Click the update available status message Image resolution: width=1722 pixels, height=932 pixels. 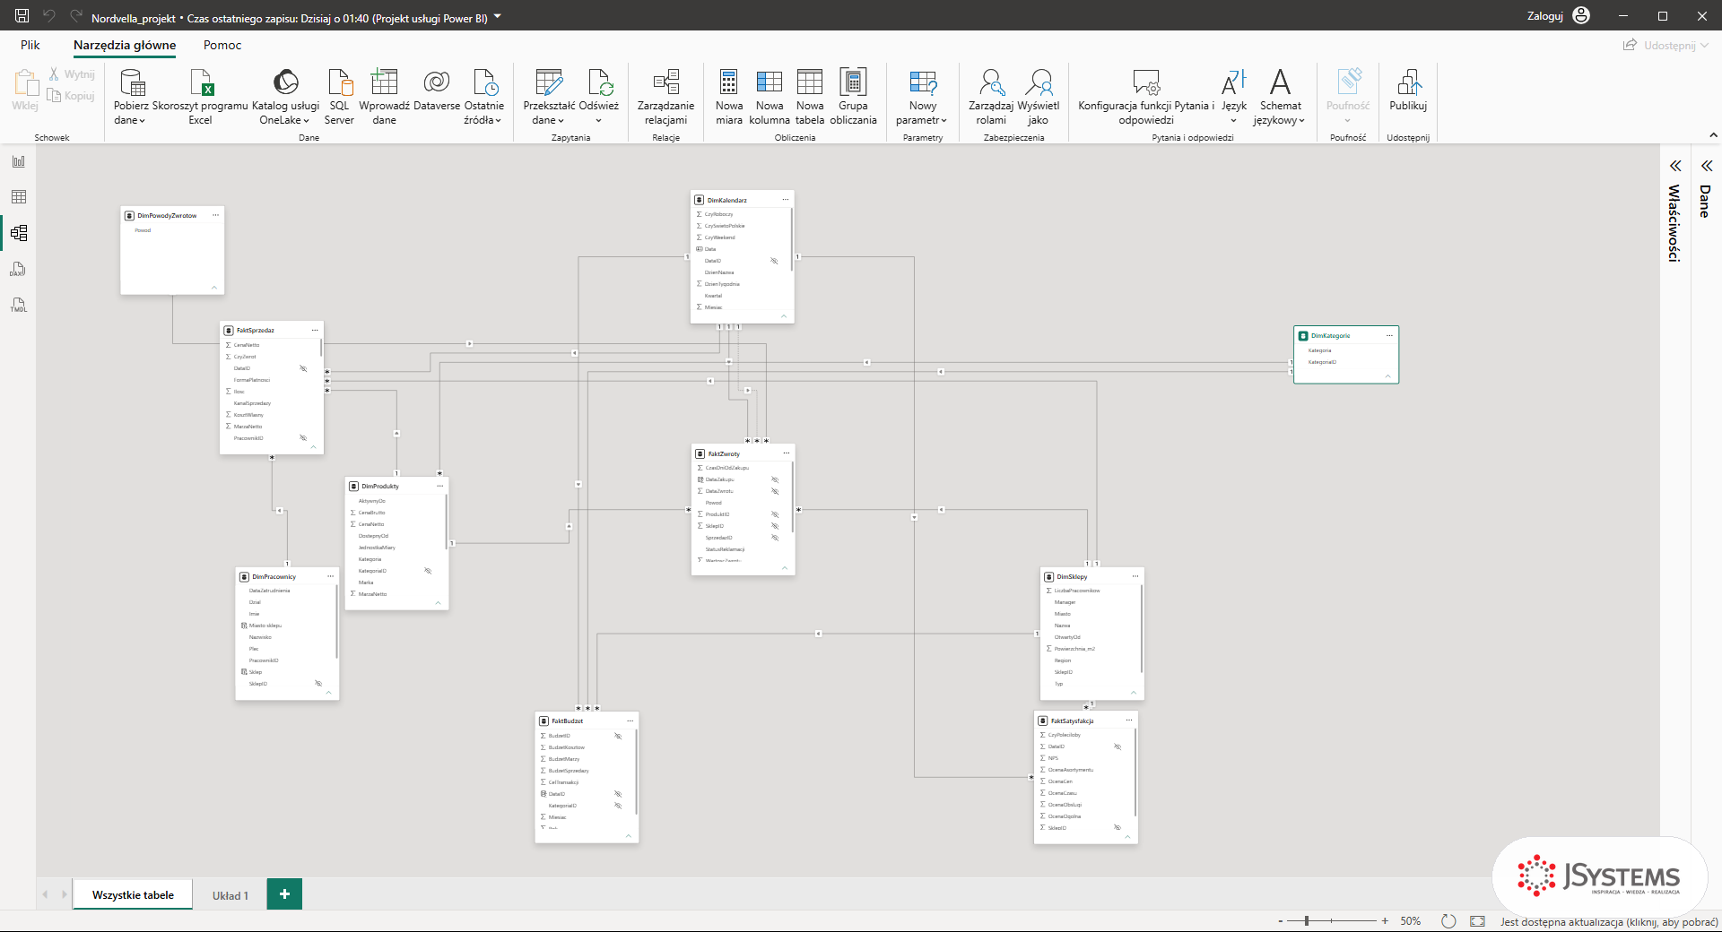(1609, 921)
